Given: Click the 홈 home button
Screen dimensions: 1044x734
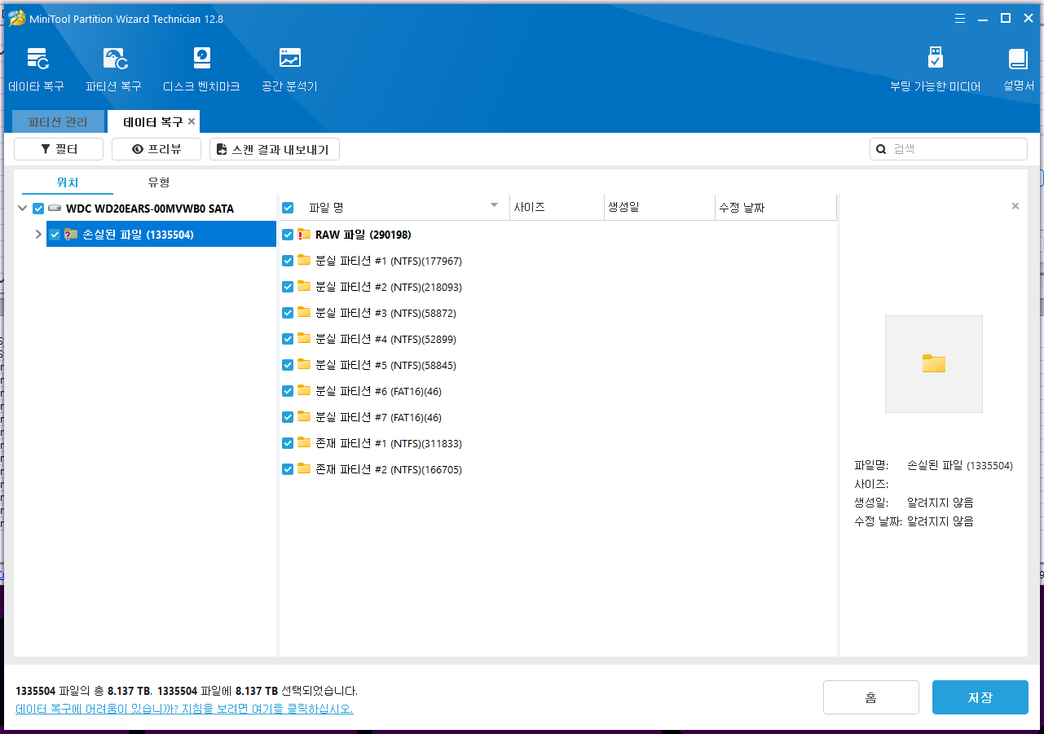Looking at the screenshot, I should [871, 697].
